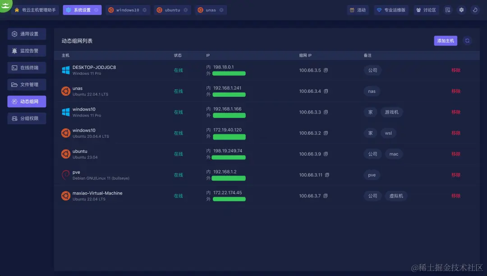Open 分组权限 in sidebar
The image size is (487, 276).
point(27,118)
